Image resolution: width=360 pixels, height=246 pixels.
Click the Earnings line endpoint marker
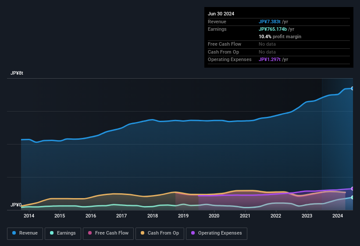click(x=353, y=197)
